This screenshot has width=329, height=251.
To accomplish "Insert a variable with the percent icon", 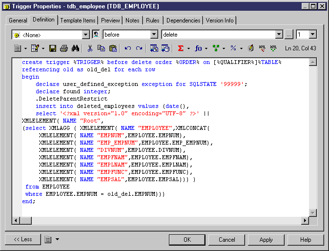I will (x=233, y=48).
